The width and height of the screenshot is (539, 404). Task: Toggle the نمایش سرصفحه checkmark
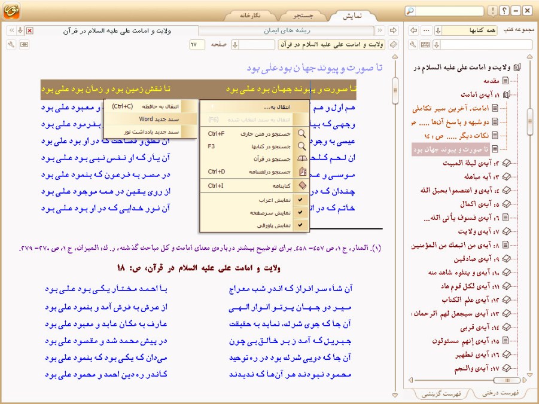coord(300,212)
